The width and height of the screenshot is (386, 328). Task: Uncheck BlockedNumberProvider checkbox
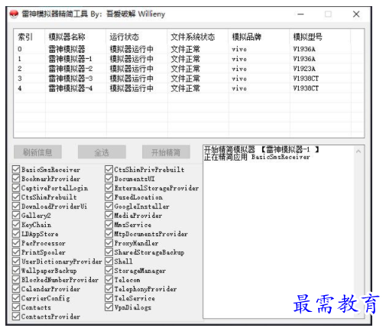pyautogui.click(x=16, y=280)
